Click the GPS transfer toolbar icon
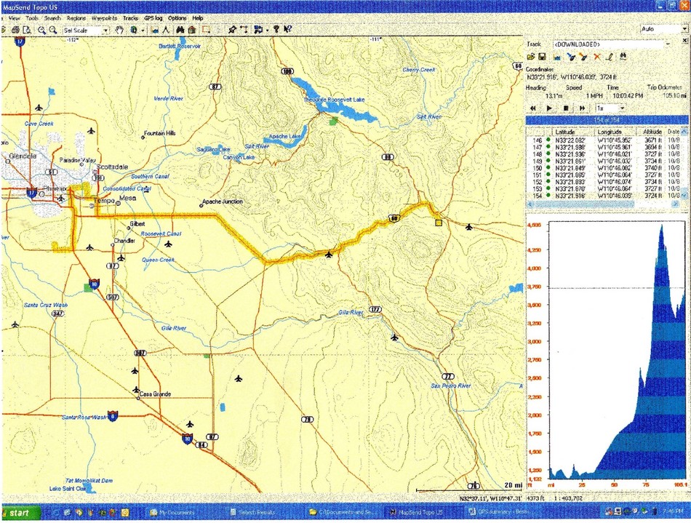The height and width of the screenshot is (523, 691). click(257, 30)
